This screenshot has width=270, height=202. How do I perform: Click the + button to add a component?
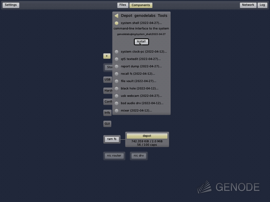coord(107,56)
